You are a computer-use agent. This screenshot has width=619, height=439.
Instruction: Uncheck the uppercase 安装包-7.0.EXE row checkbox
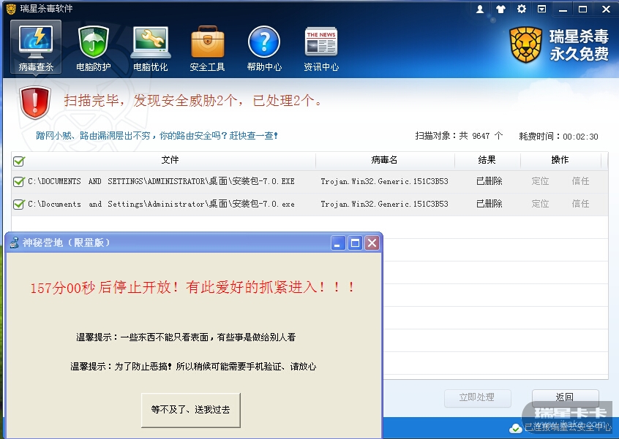pyautogui.click(x=18, y=181)
